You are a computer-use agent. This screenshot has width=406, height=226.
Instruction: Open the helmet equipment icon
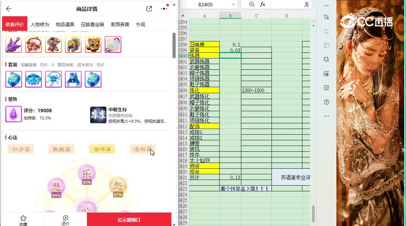pyautogui.click(x=73, y=45)
